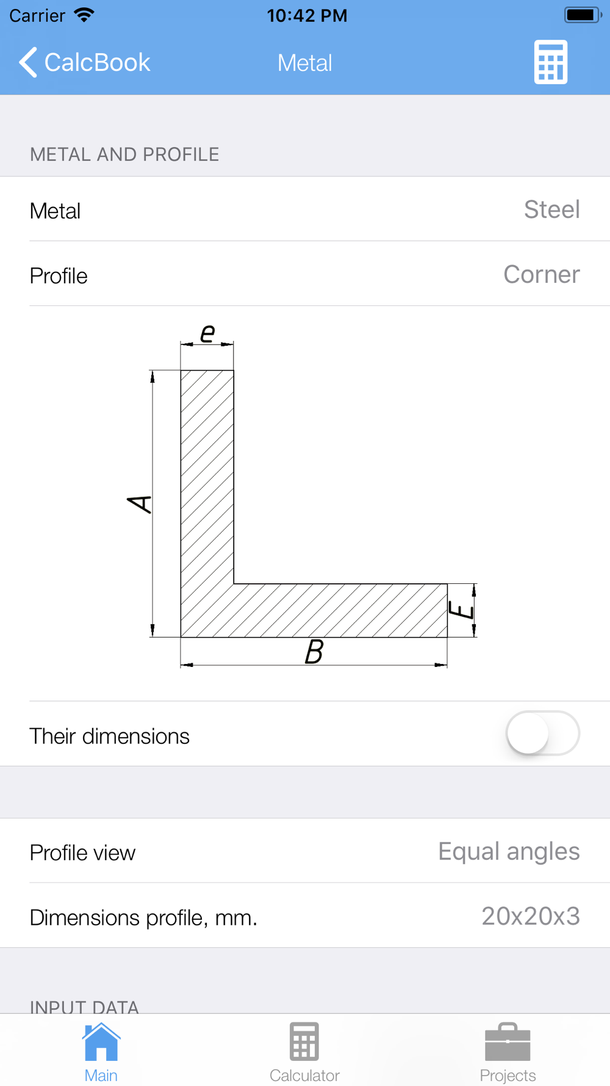Viewport: 610px width, 1086px height.
Task: Tap dimension letter B on diagram
Action: tap(314, 651)
